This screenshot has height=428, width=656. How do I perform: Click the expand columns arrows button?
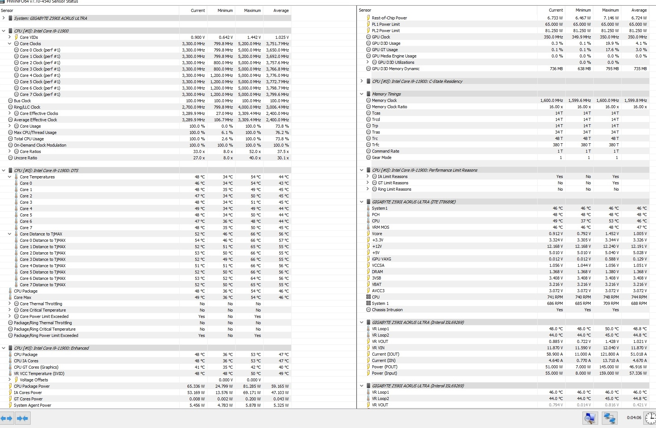(7, 418)
